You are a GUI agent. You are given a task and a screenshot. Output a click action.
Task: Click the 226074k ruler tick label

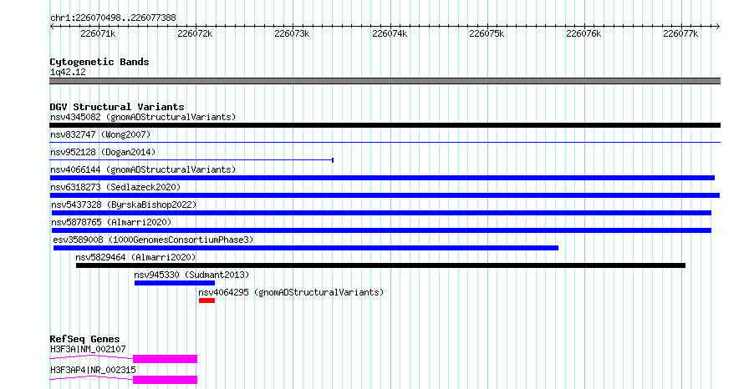tap(390, 33)
